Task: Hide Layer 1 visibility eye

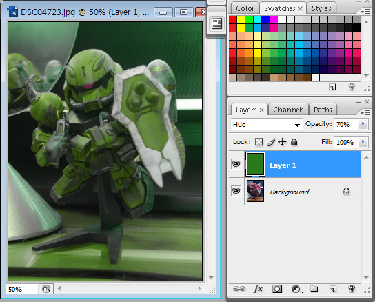Action: tap(236, 164)
